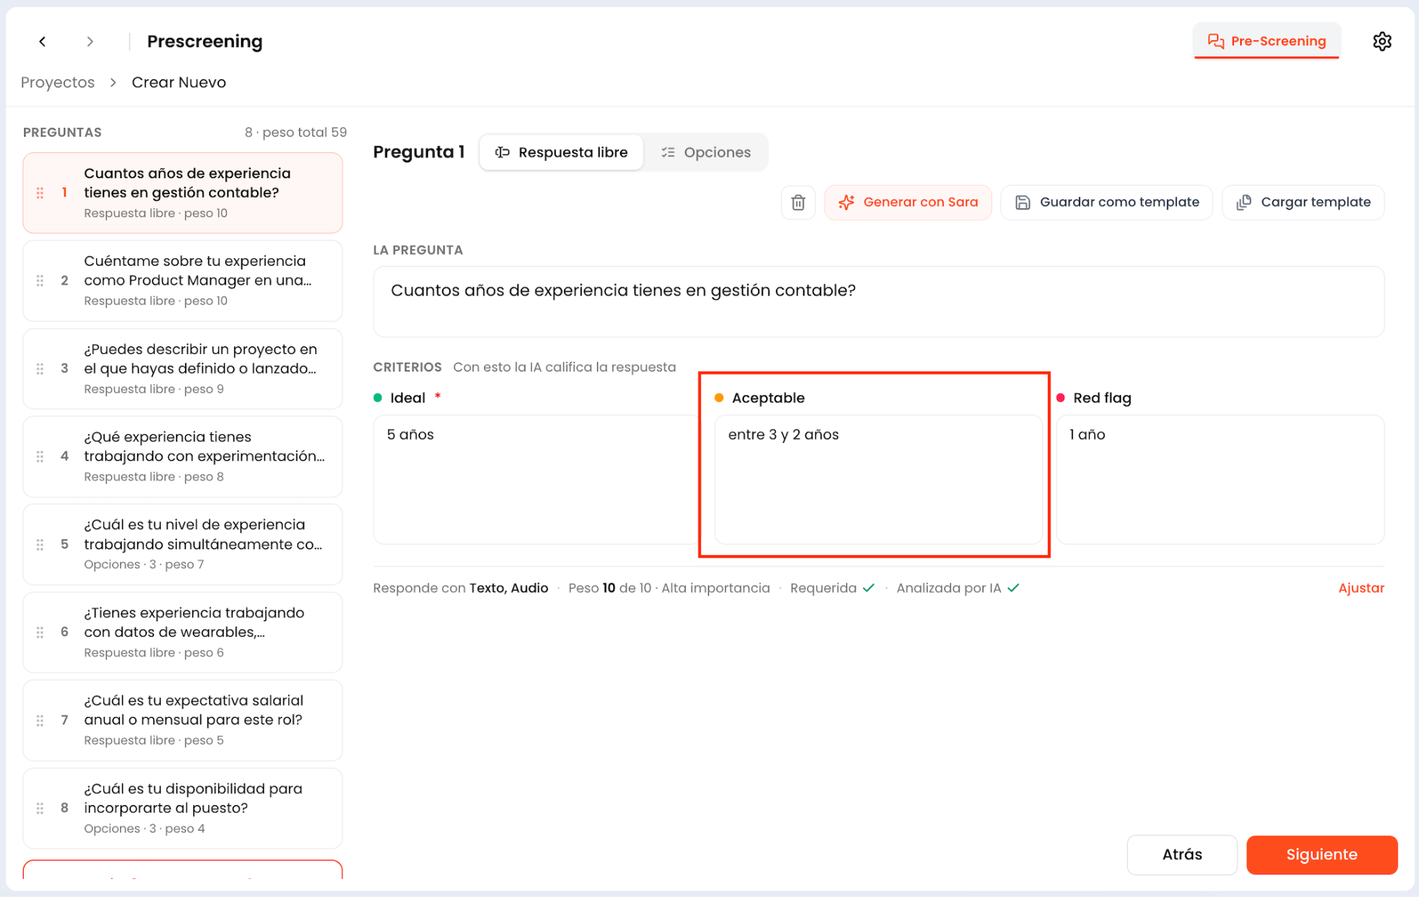Image resolution: width=1419 pixels, height=897 pixels.
Task: Click 'Responde con Texto, Audio' text
Action: pos(460,588)
